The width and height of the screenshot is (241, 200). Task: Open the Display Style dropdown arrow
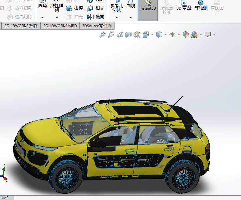click(165, 35)
